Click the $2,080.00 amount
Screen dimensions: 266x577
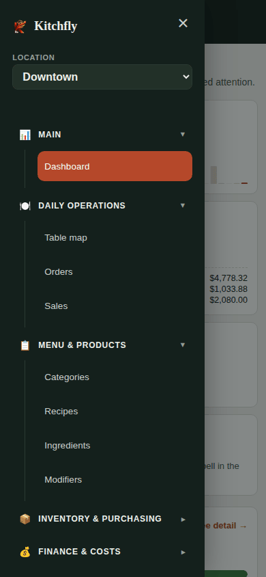[x=228, y=300]
